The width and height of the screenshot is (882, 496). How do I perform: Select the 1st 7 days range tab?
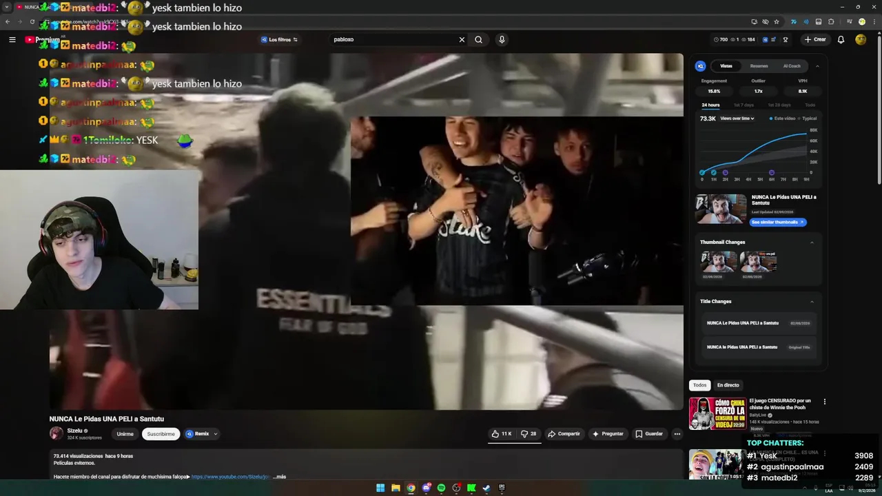[x=743, y=105]
